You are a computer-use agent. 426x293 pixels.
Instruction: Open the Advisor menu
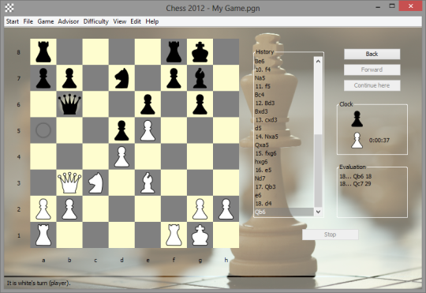click(x=68, y=21)
